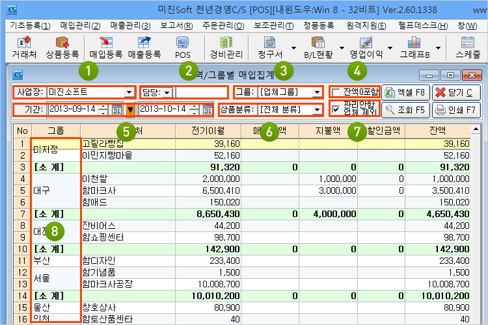Expand the 영업이익 dropdown arrow
The width and height of the screenshot is (488, 325).
[390, 48]
